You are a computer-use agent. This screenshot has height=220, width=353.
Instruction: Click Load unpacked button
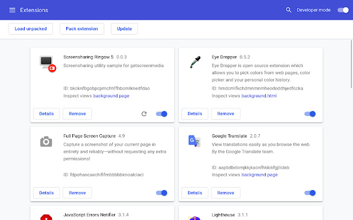click(31, 29)
